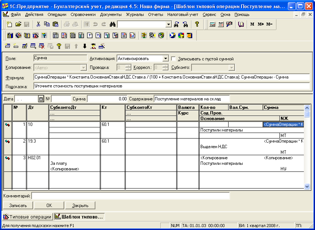Click 'Выделен НДС' entry text
This screenshot has height=230, width=315.
[x=214, y=147]
